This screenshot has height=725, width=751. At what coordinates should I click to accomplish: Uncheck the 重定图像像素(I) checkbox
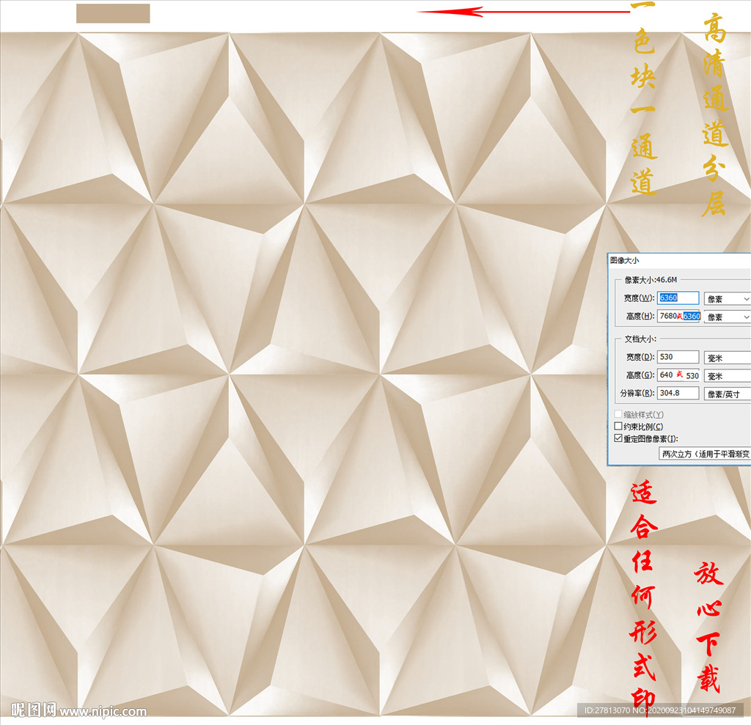[618, 438]
